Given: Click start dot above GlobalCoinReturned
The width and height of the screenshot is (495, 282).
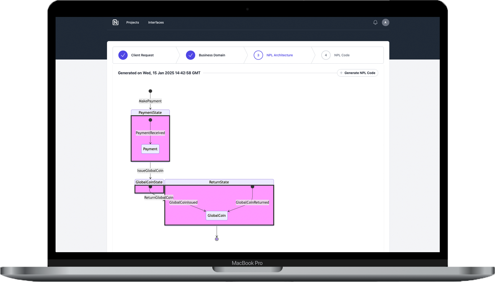Looking at the screenshot, I should point(252,187).
